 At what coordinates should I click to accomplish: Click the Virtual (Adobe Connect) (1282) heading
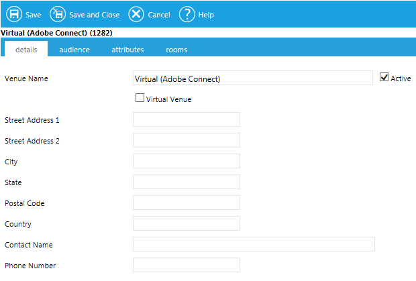click(x=56, y=32)
